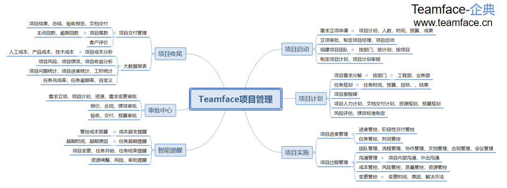The height and width of the screenshot is (188, 507).
Task: Select 人工成本、产品成本、技术成本 node
Action: pyautogui.click(x=41, y=52)
